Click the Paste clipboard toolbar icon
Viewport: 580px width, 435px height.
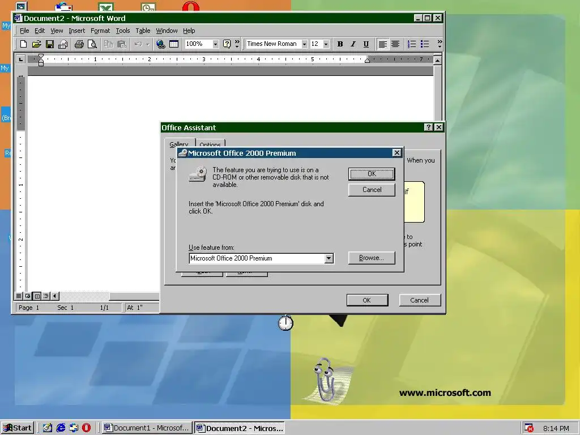pyautogui.click(x=122, y=44)
